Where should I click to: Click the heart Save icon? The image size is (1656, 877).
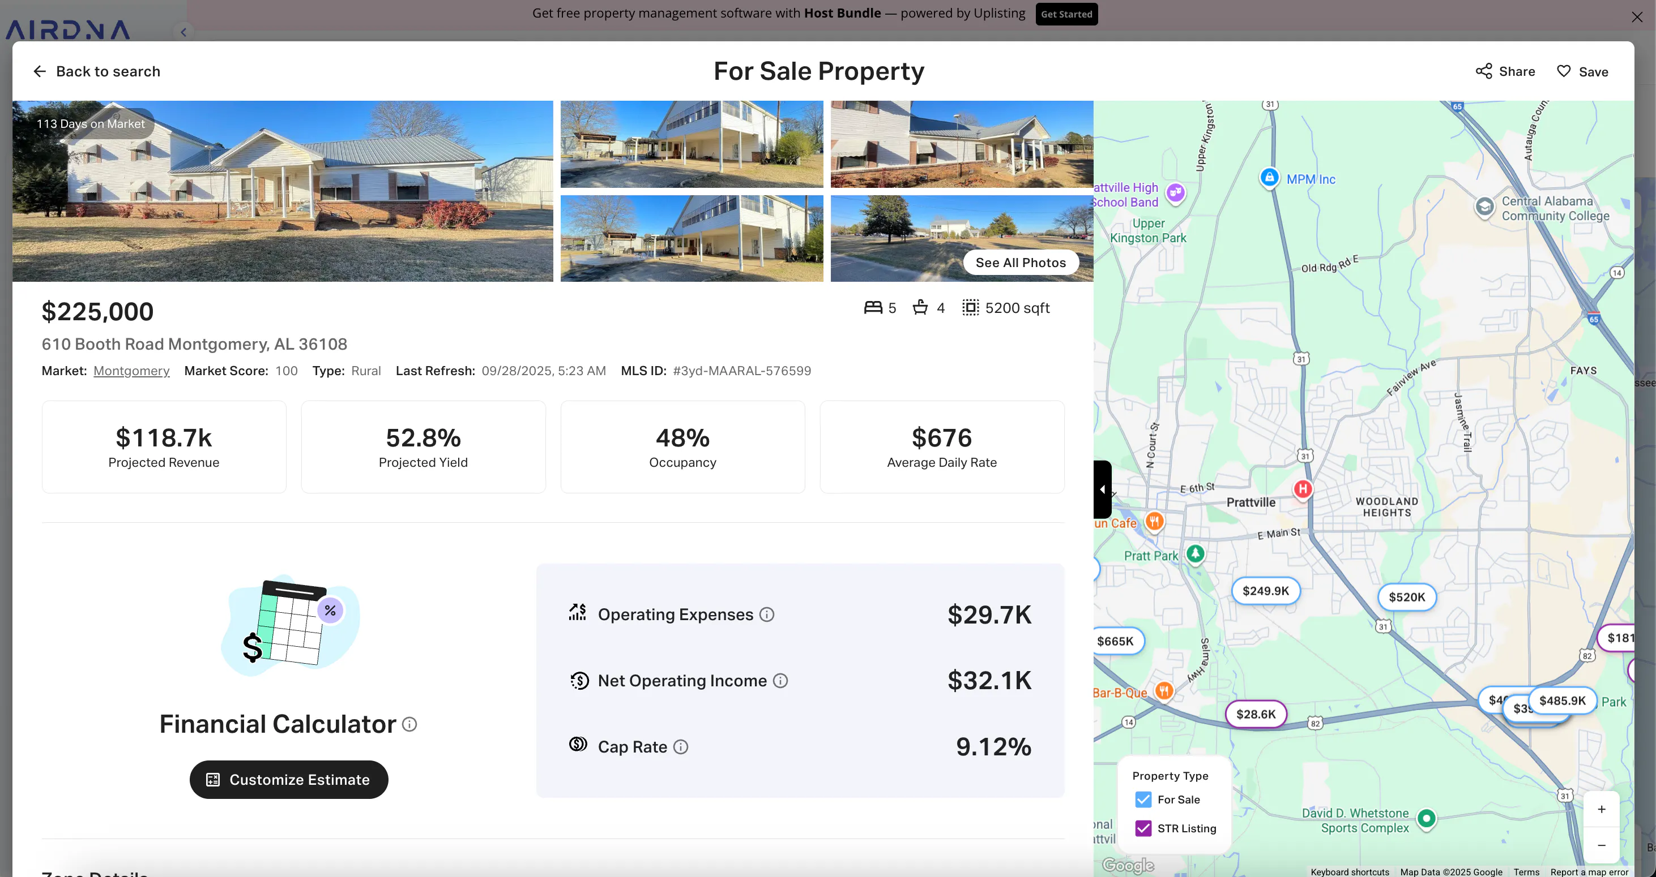pyautogui.click(x=1564, y=71)
